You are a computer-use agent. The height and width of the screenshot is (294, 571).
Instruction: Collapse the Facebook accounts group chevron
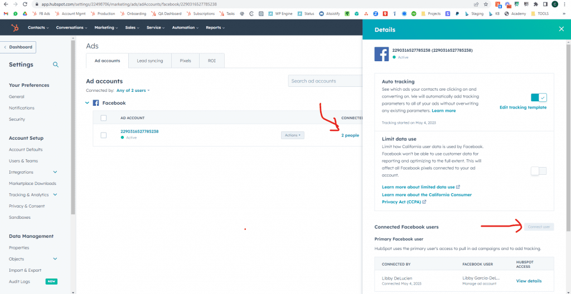point(87,103)
